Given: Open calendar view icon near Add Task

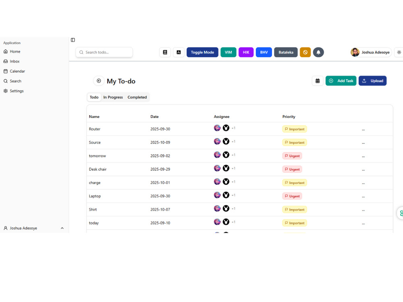Looking at the screenshot, I should (x=318, y=81).
